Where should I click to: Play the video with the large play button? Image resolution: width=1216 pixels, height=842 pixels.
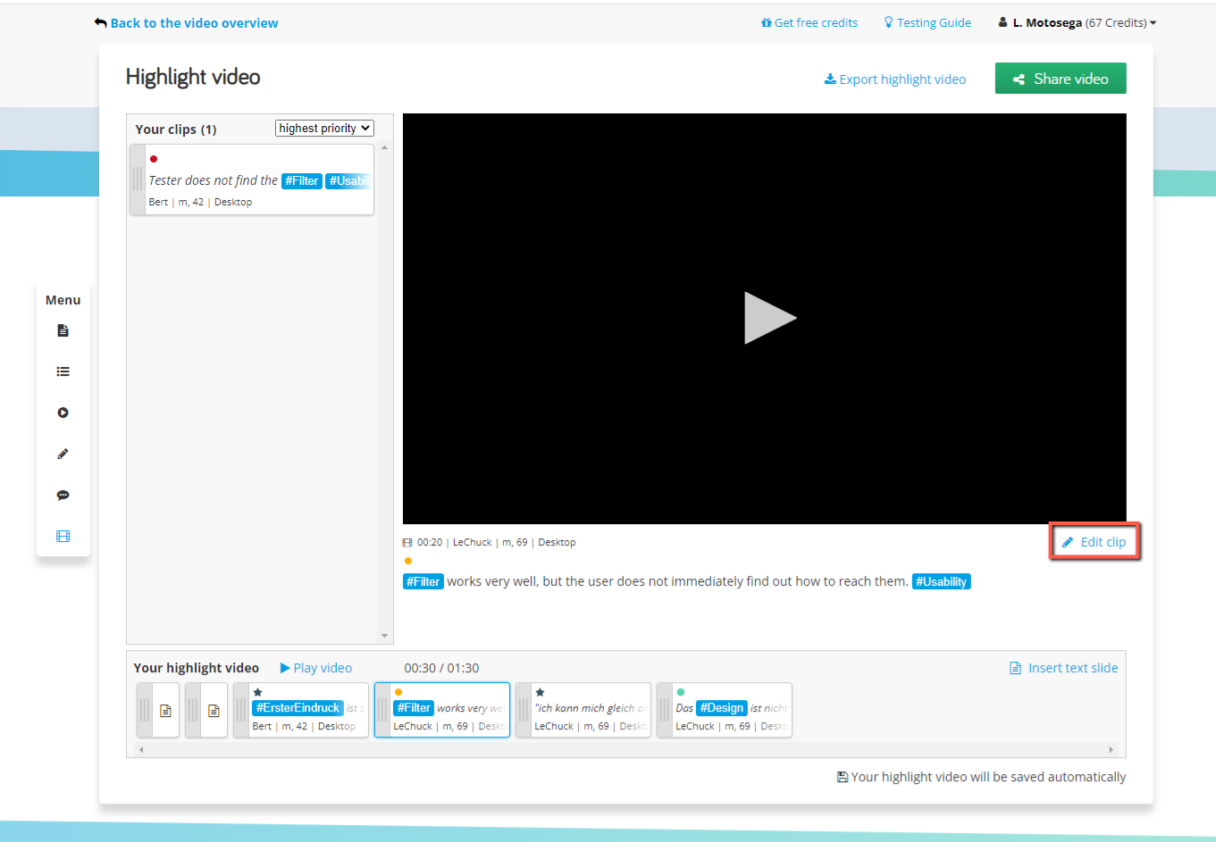tap(769, 318)
